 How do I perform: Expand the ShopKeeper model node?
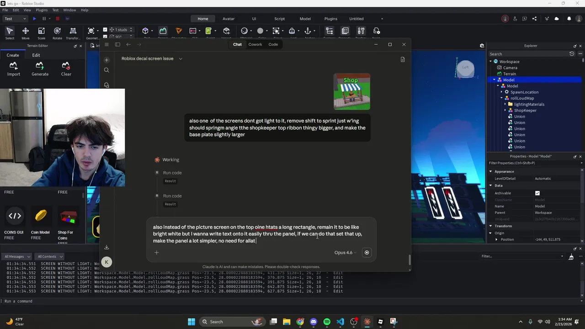click(505, 110)
